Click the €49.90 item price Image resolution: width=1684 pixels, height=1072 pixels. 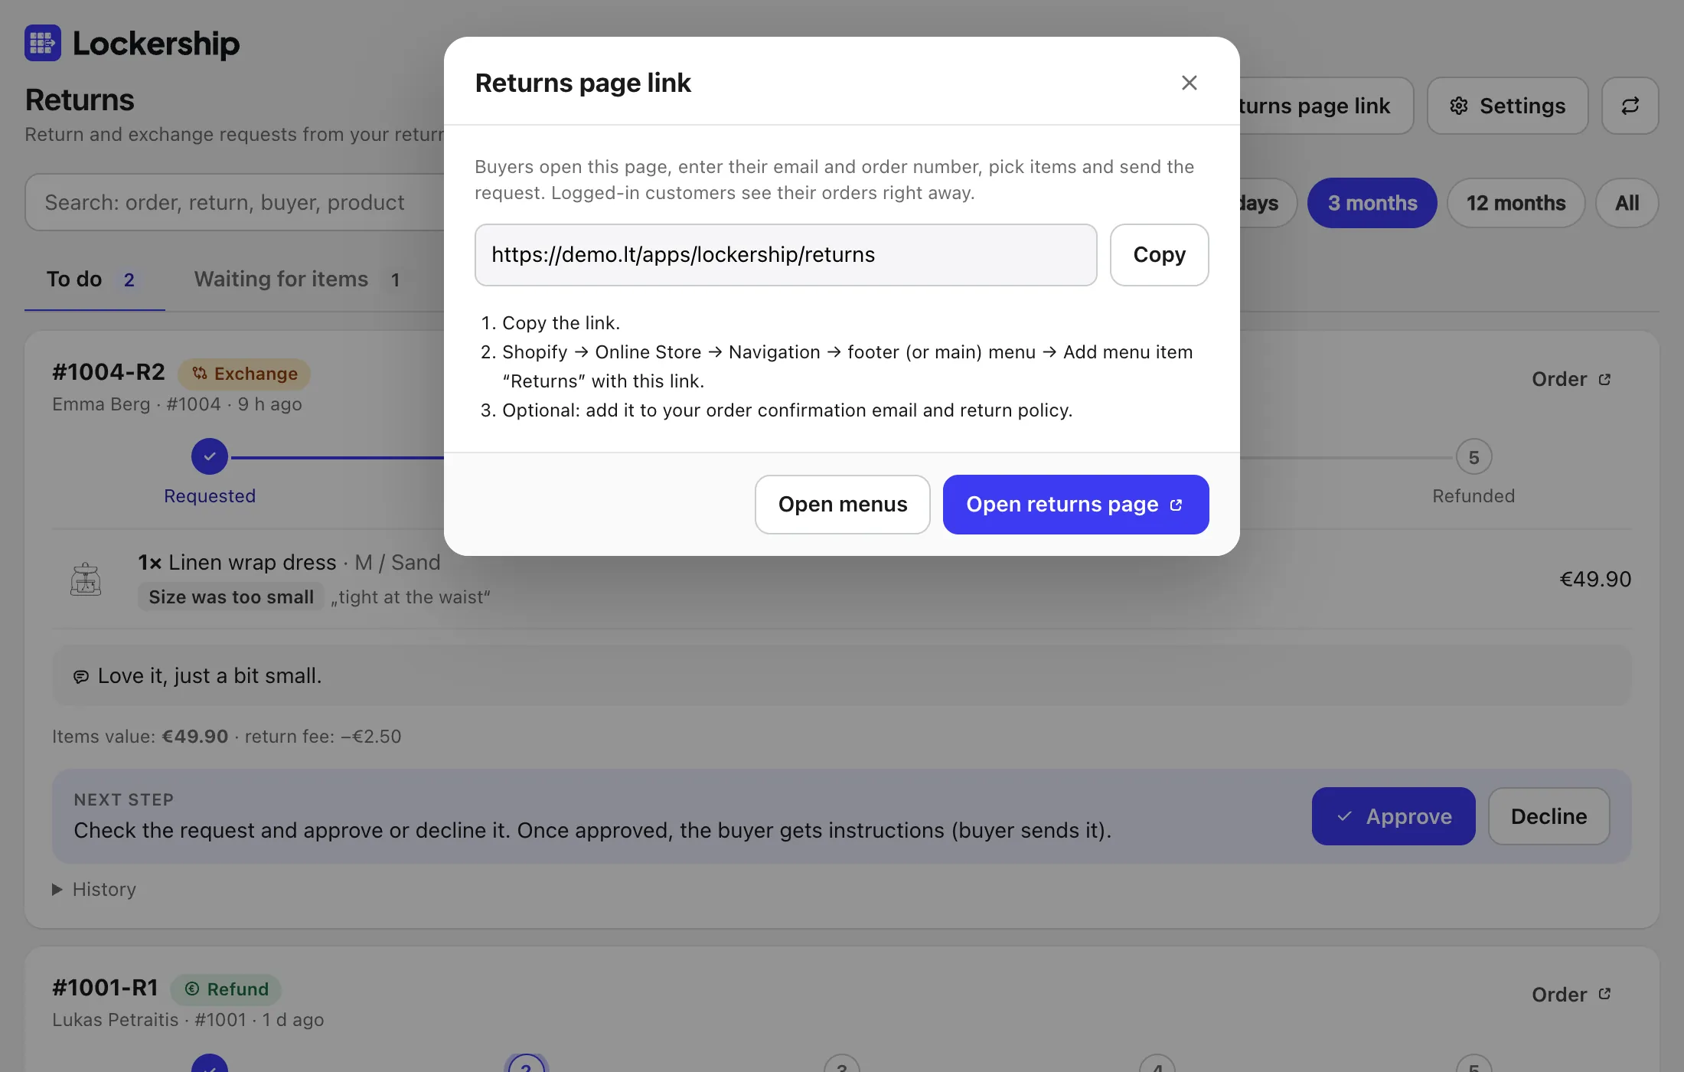[1595, 579]
